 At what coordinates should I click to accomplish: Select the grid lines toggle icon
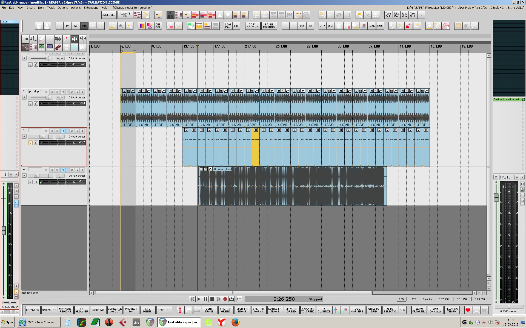[x=58, y=39]
